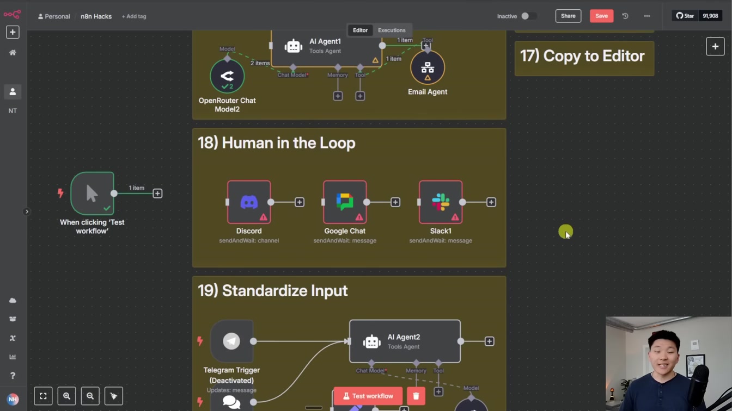
Task: Click the zoom in canvas button
Action: click(x=66, y=396)
